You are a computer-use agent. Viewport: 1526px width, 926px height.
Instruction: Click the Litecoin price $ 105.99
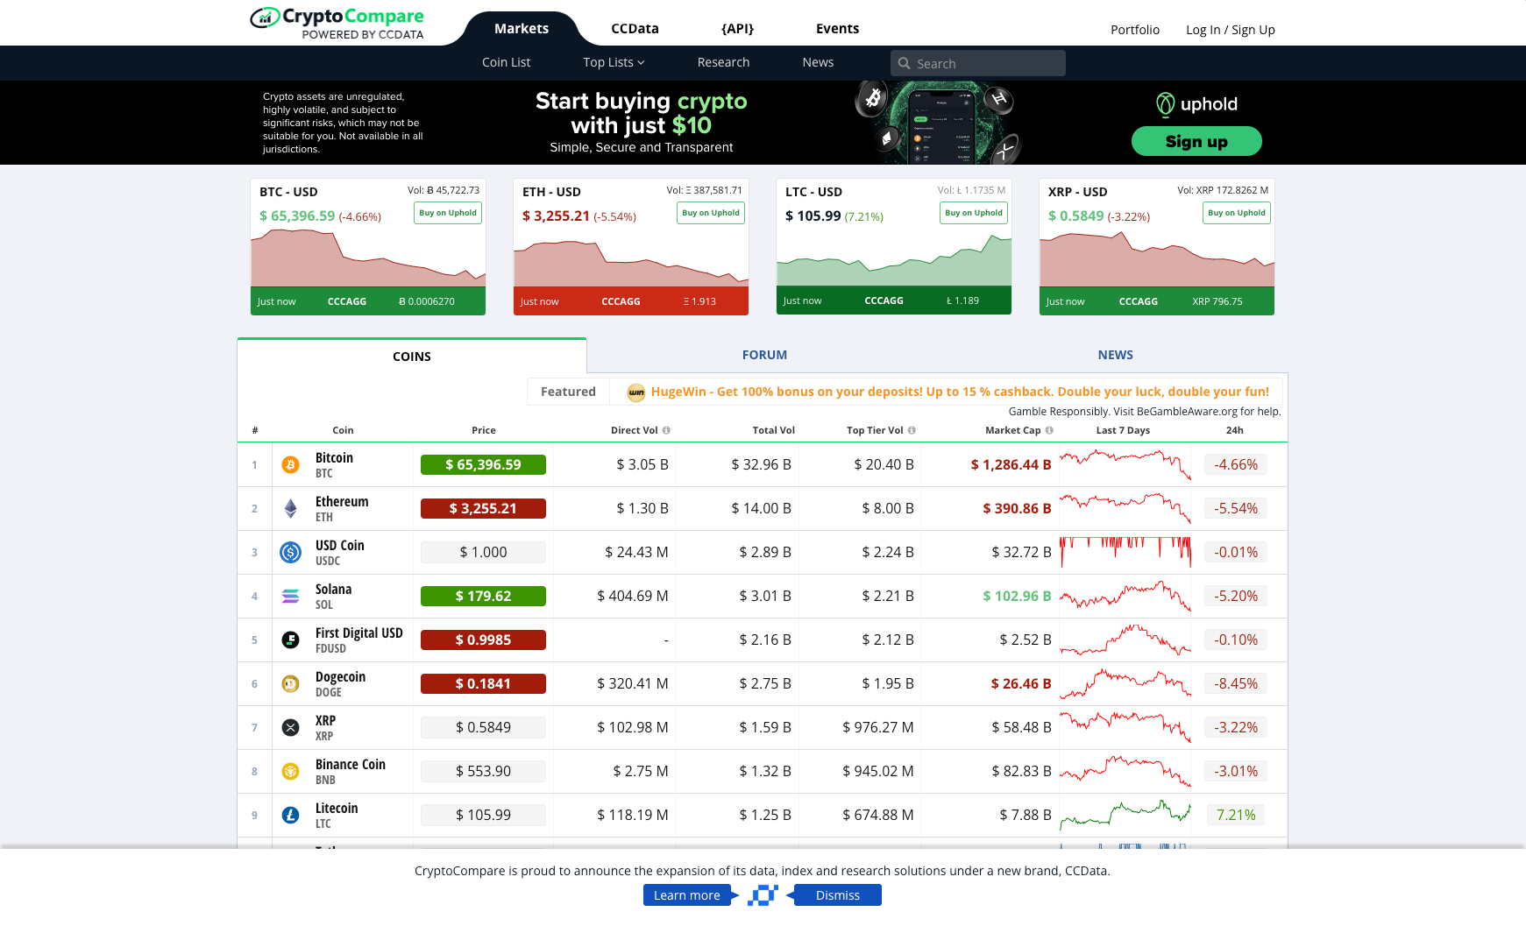(483, 816)
